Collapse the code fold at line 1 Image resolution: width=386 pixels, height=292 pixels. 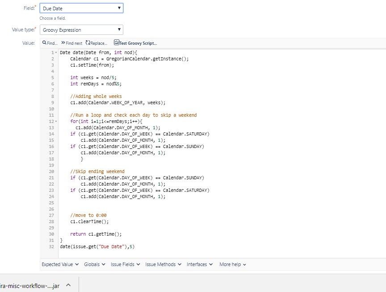pyautogui.click(x=56, y=52)
